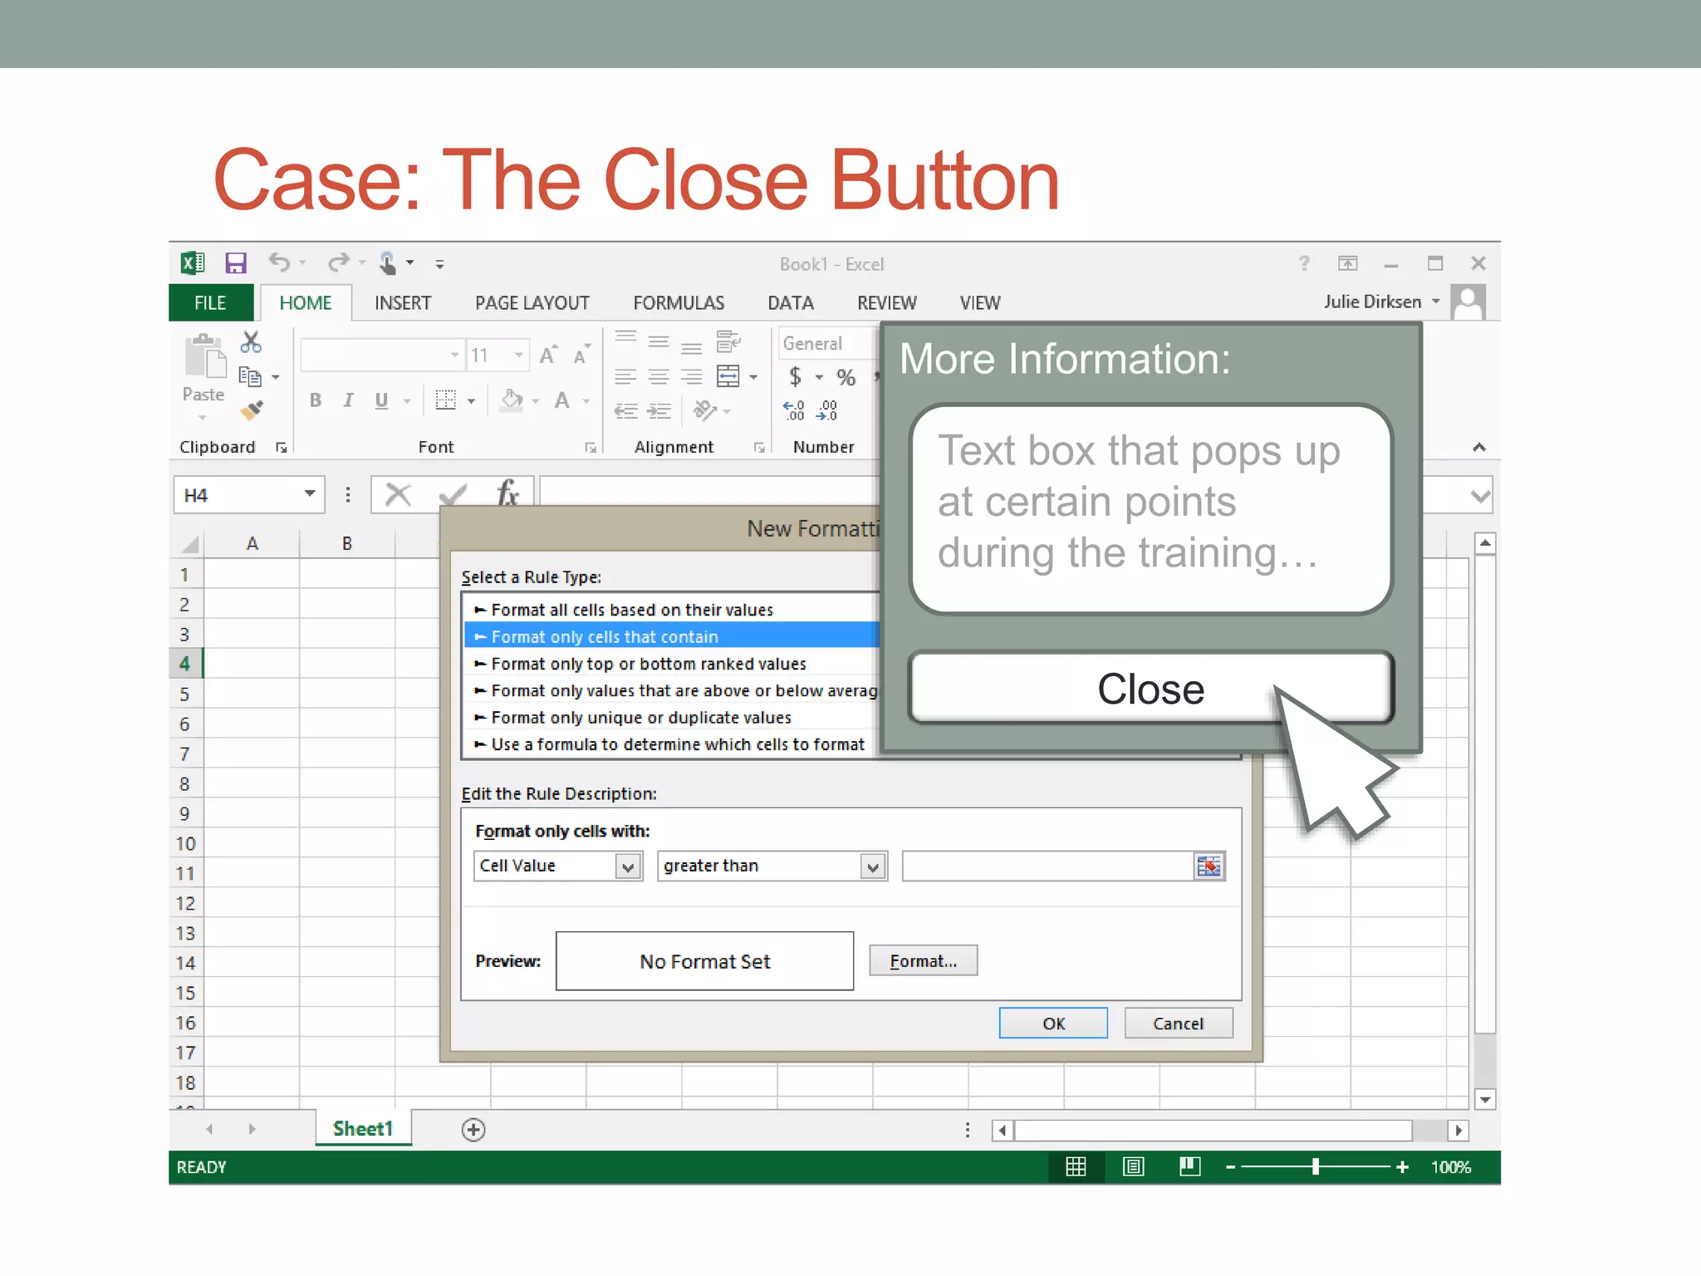Switch to the VIEW tab
Image resolution: width=1701 pixels, height=1276 pixels.
[980, 302]
